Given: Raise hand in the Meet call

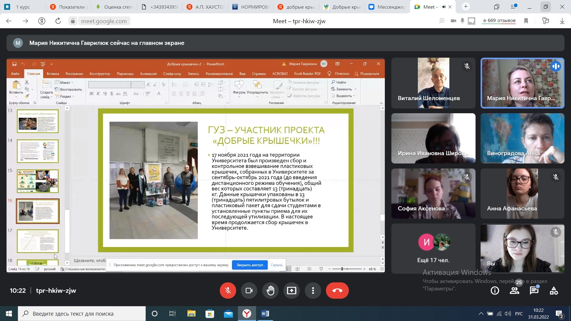Looking at the screenshot, I should [x=270, y=290].
